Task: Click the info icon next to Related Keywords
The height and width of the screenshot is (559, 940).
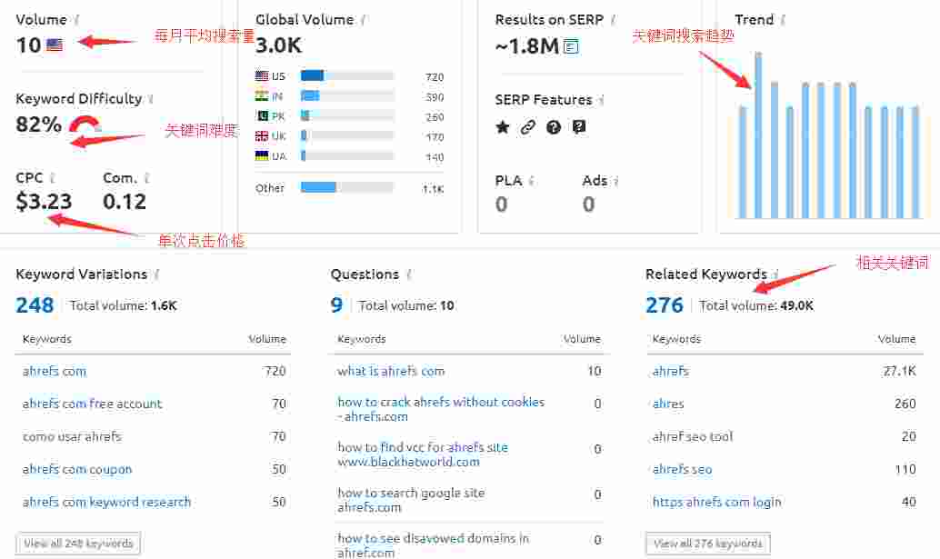Action: (776, 275)
